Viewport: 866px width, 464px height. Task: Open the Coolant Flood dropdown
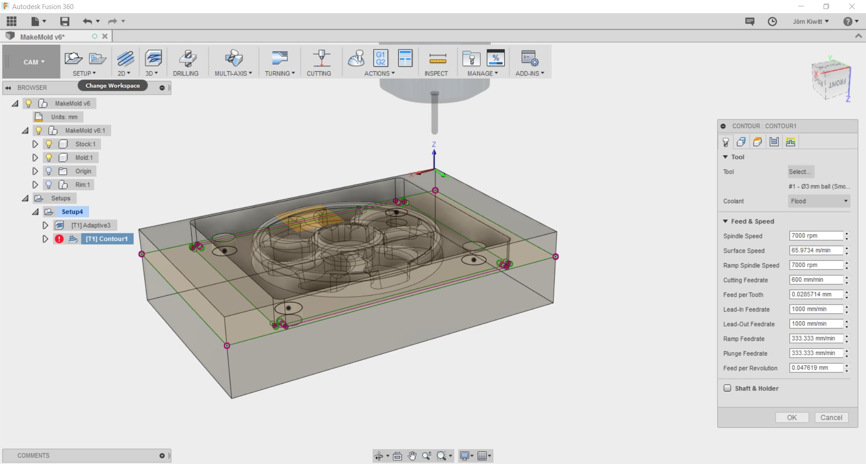click(819, 201)
